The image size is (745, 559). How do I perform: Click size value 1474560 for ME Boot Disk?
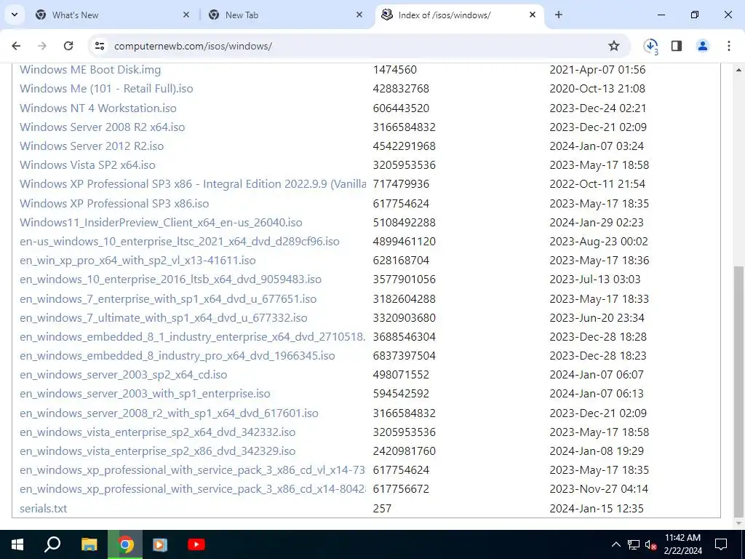[x=395, y=70]
